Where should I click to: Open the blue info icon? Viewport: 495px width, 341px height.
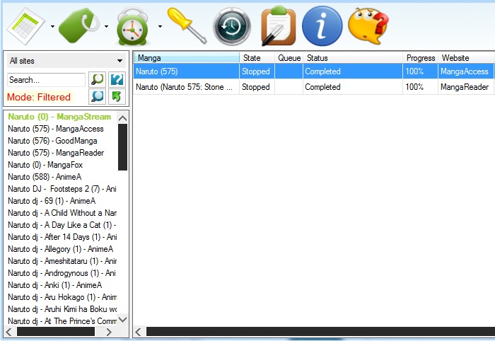pos(322,26)
